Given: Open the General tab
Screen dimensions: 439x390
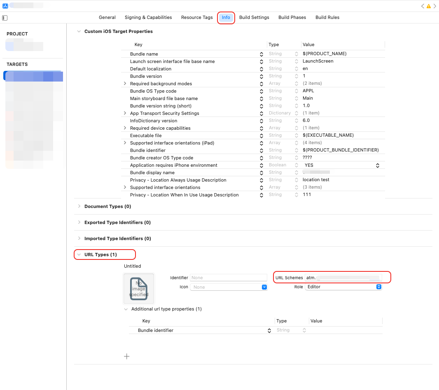Looking at the screenshot, I should (107, 17).
